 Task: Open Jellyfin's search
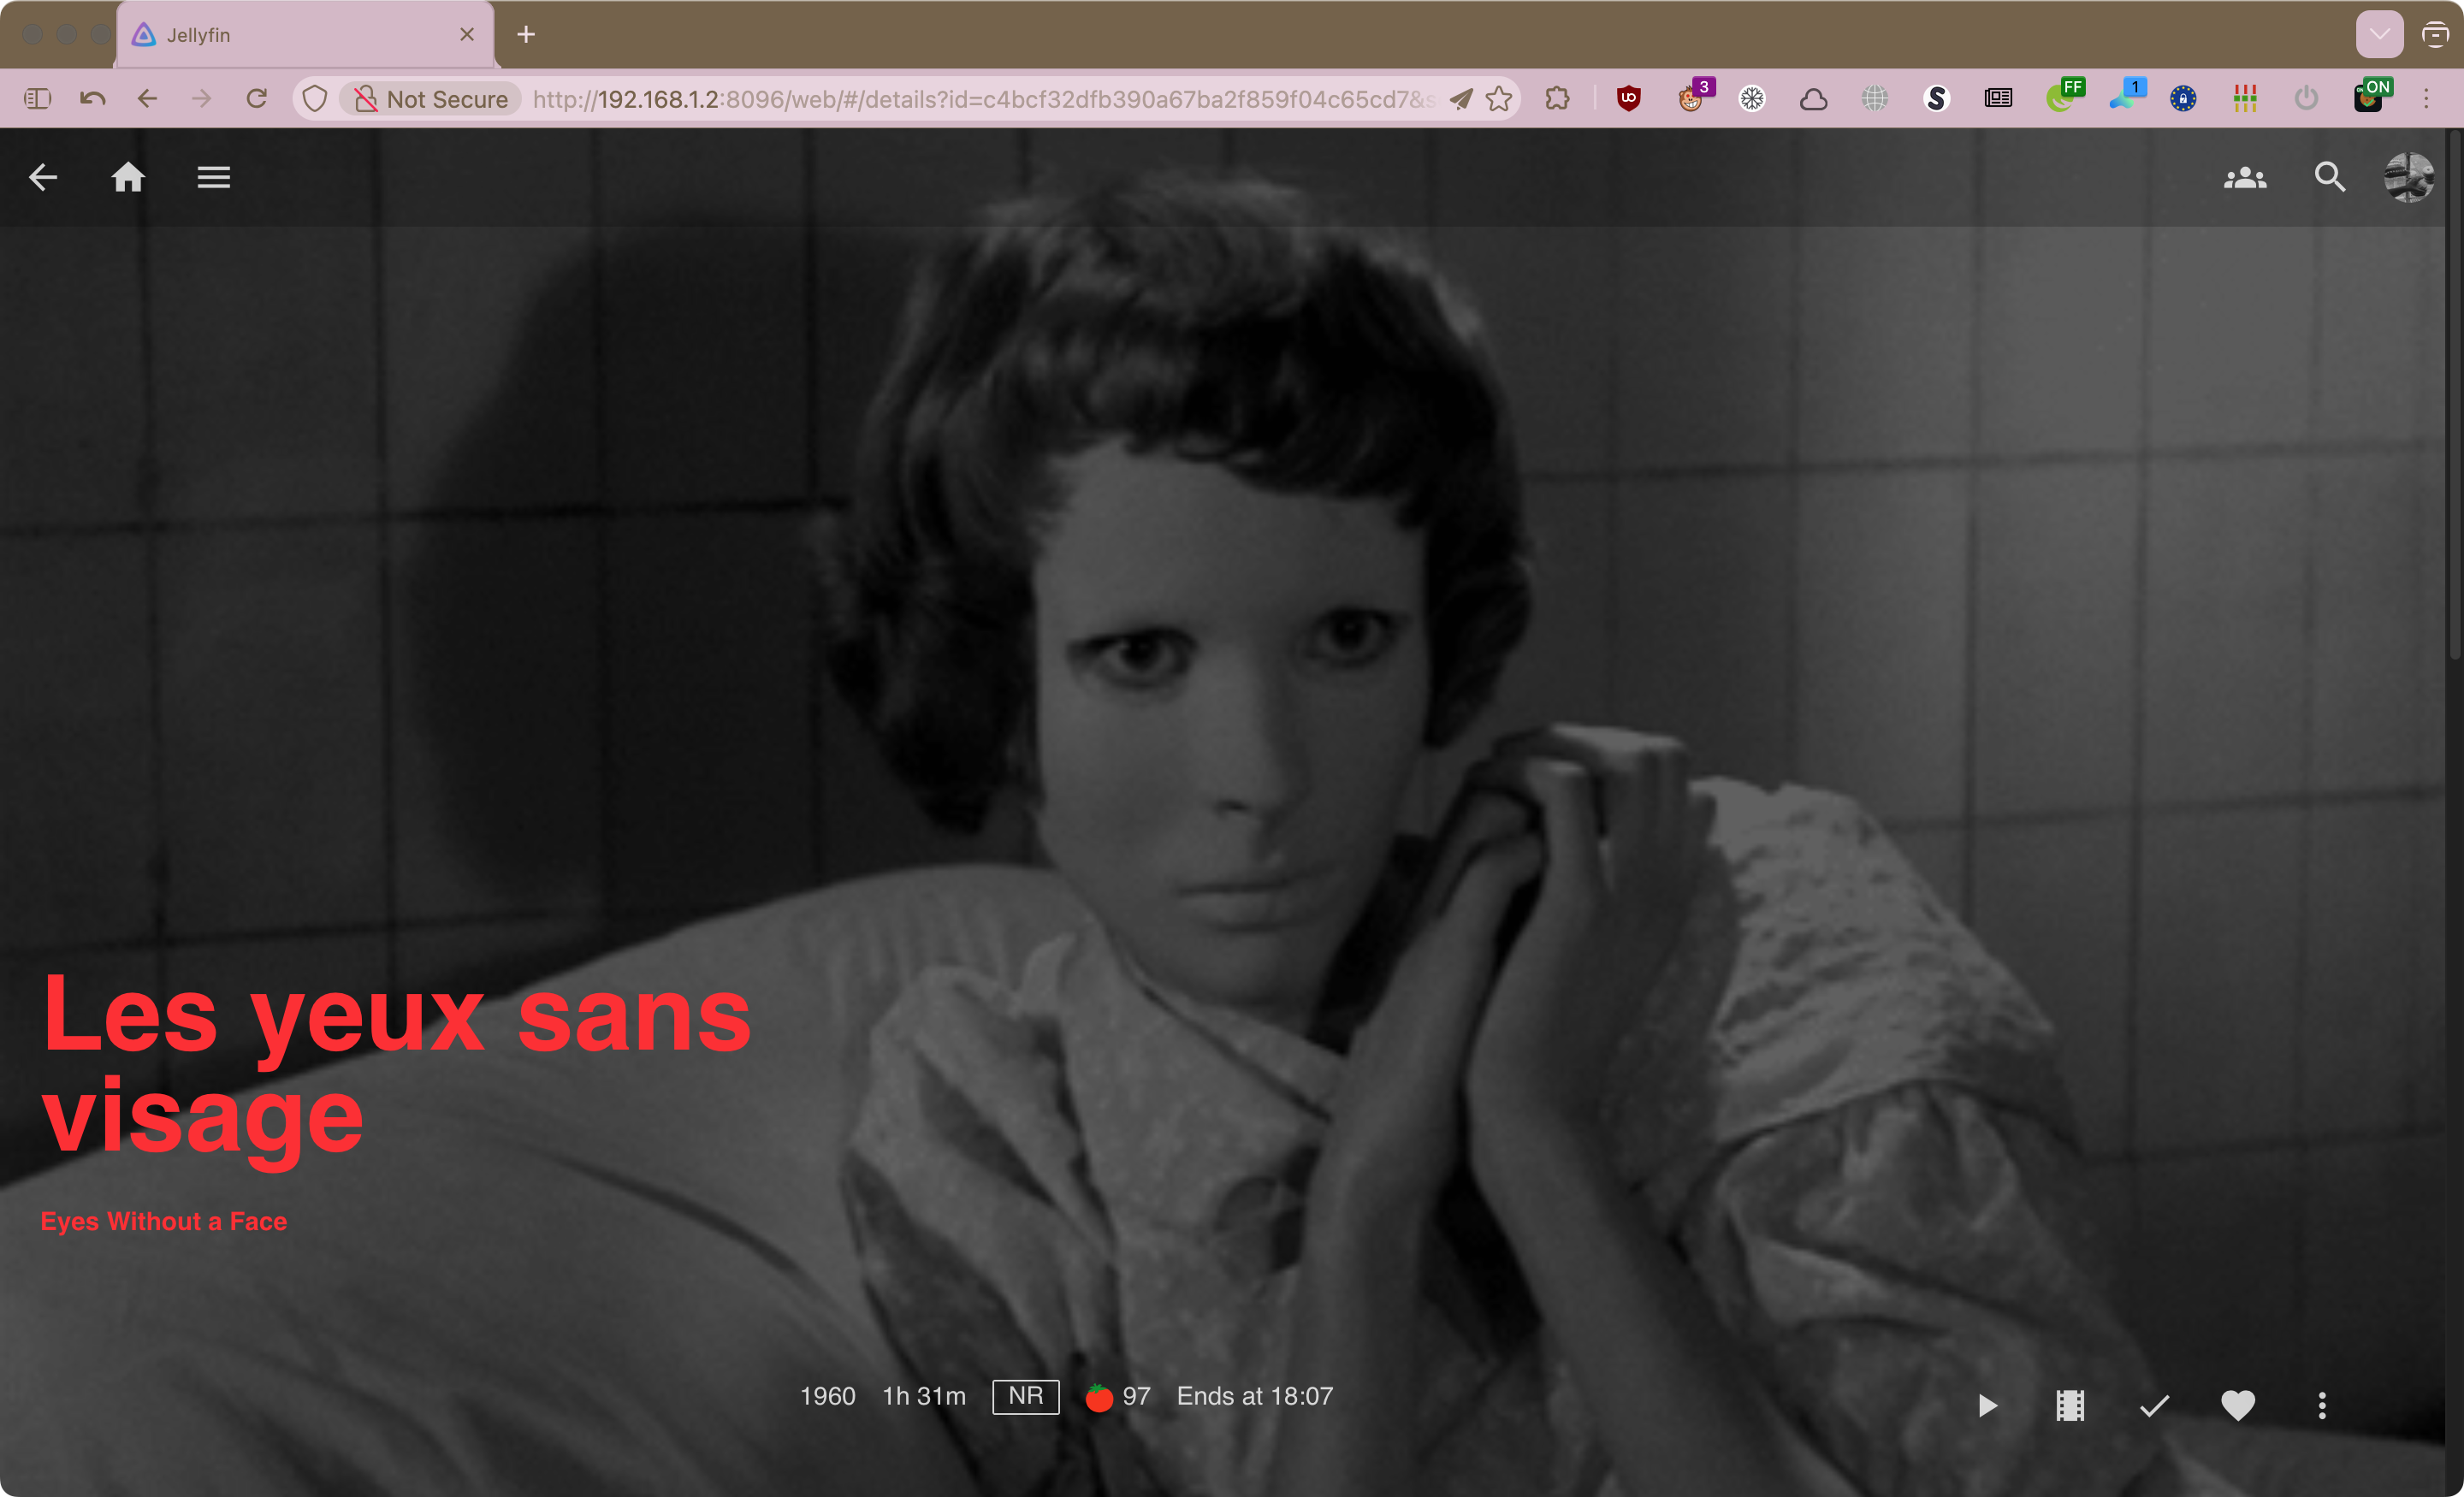[2330, 178]
